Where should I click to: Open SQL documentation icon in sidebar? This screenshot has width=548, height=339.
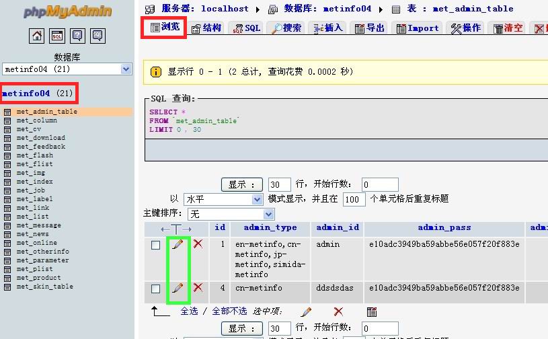click(97, 36)
